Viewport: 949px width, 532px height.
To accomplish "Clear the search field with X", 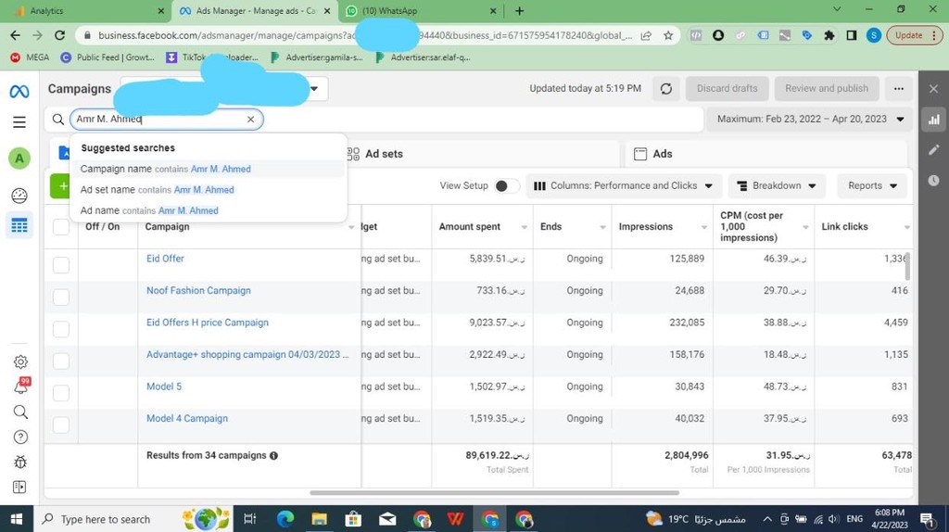I will [250, 120].
